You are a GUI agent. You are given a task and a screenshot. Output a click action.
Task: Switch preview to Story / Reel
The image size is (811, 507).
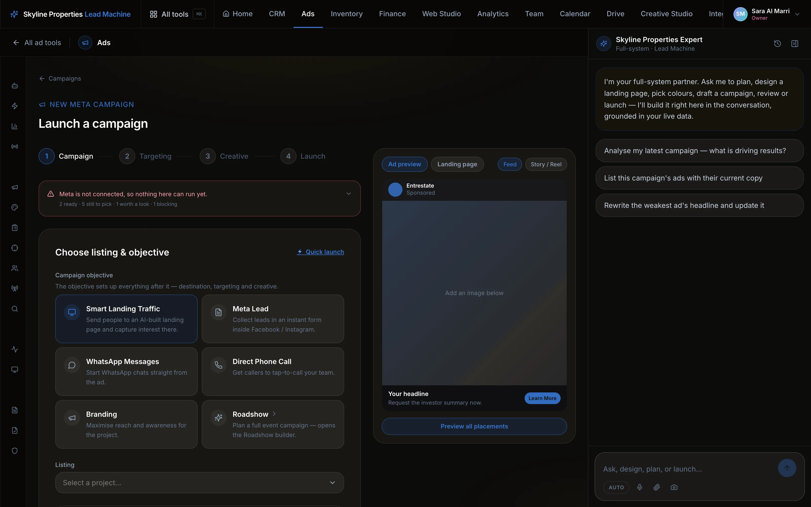pos(546,164)
